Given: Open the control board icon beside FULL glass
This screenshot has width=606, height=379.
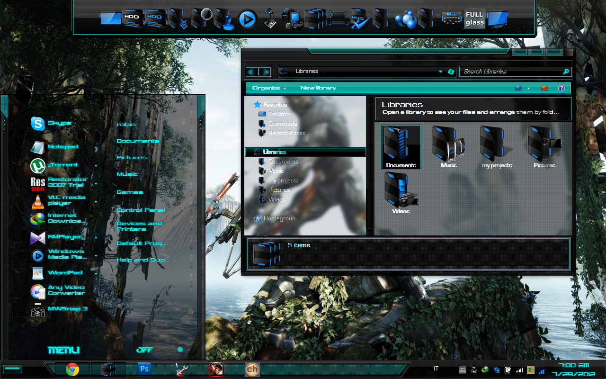Looking at the screenshot, I should [x=451, y=19].
